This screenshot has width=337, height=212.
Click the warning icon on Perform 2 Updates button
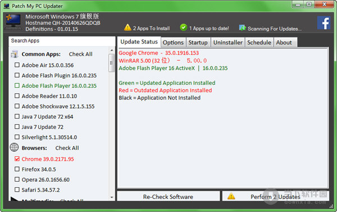click(231, 196)
